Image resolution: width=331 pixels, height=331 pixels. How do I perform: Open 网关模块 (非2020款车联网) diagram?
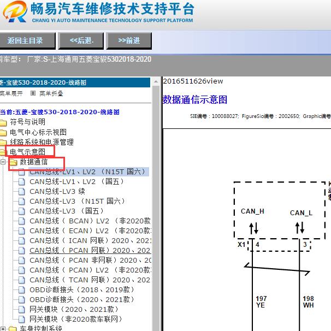click(x=76, y=319)
